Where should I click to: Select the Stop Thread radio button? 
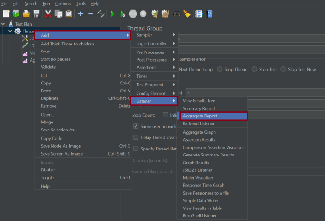tap(220, 70)
